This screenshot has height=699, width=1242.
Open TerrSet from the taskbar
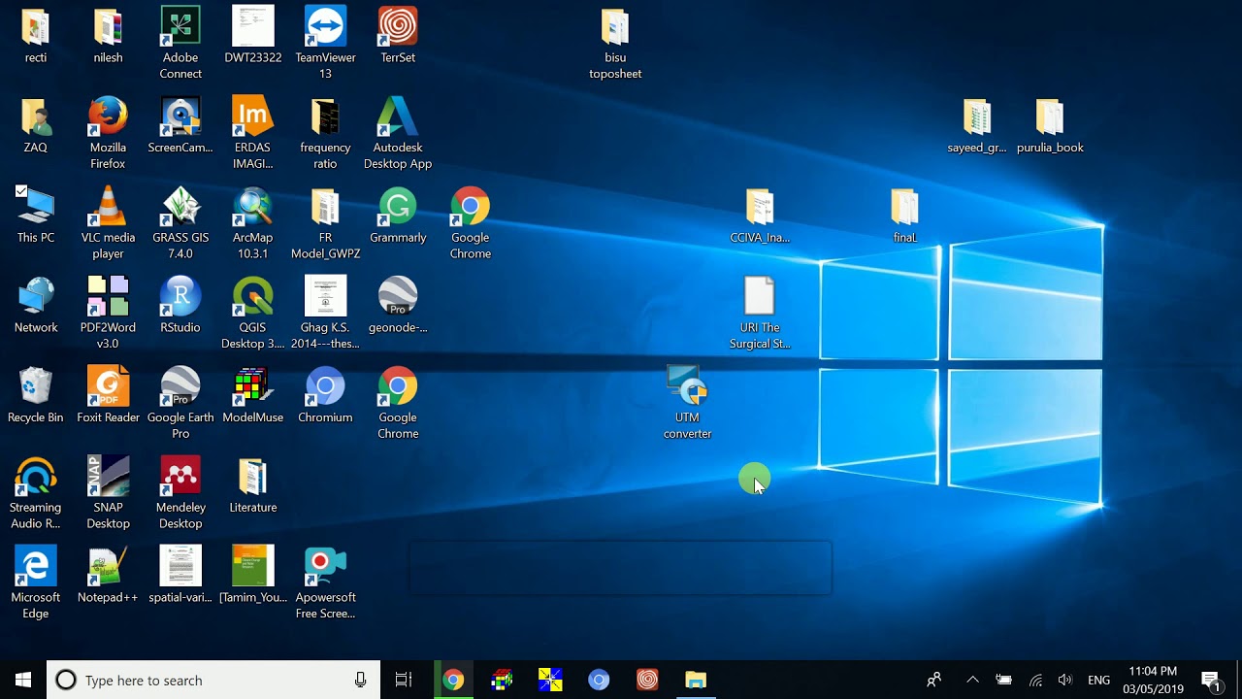(647, 680)
